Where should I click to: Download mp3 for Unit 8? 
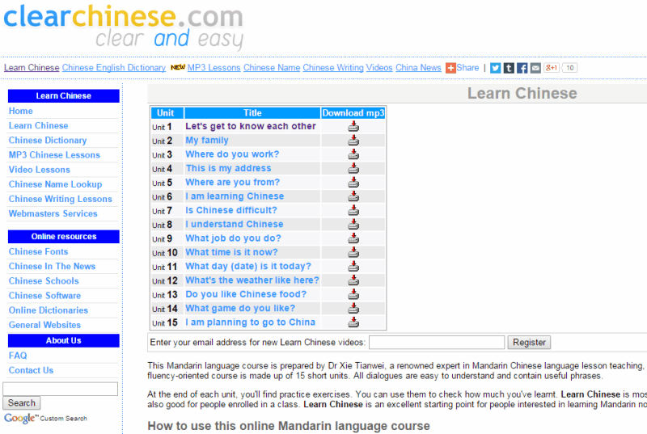(353, 224)
